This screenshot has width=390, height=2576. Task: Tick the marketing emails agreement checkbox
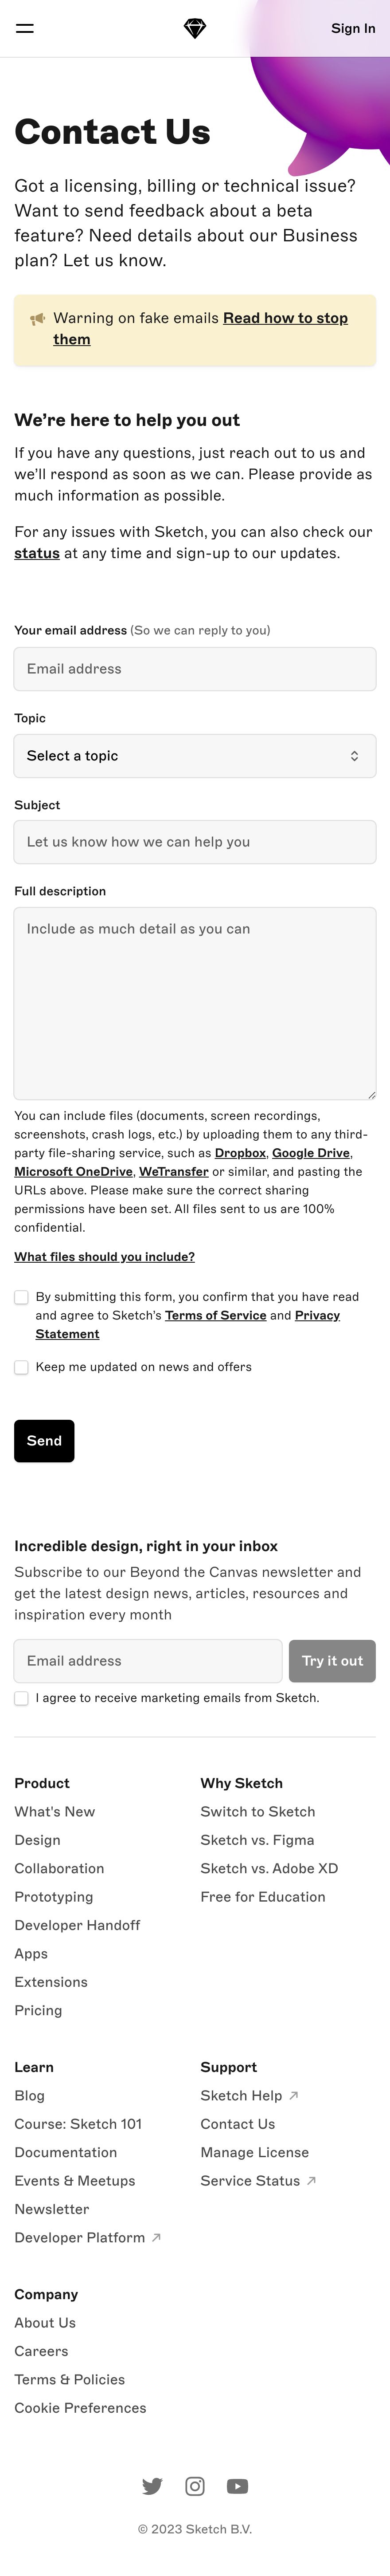click(x=21, y=1698)
